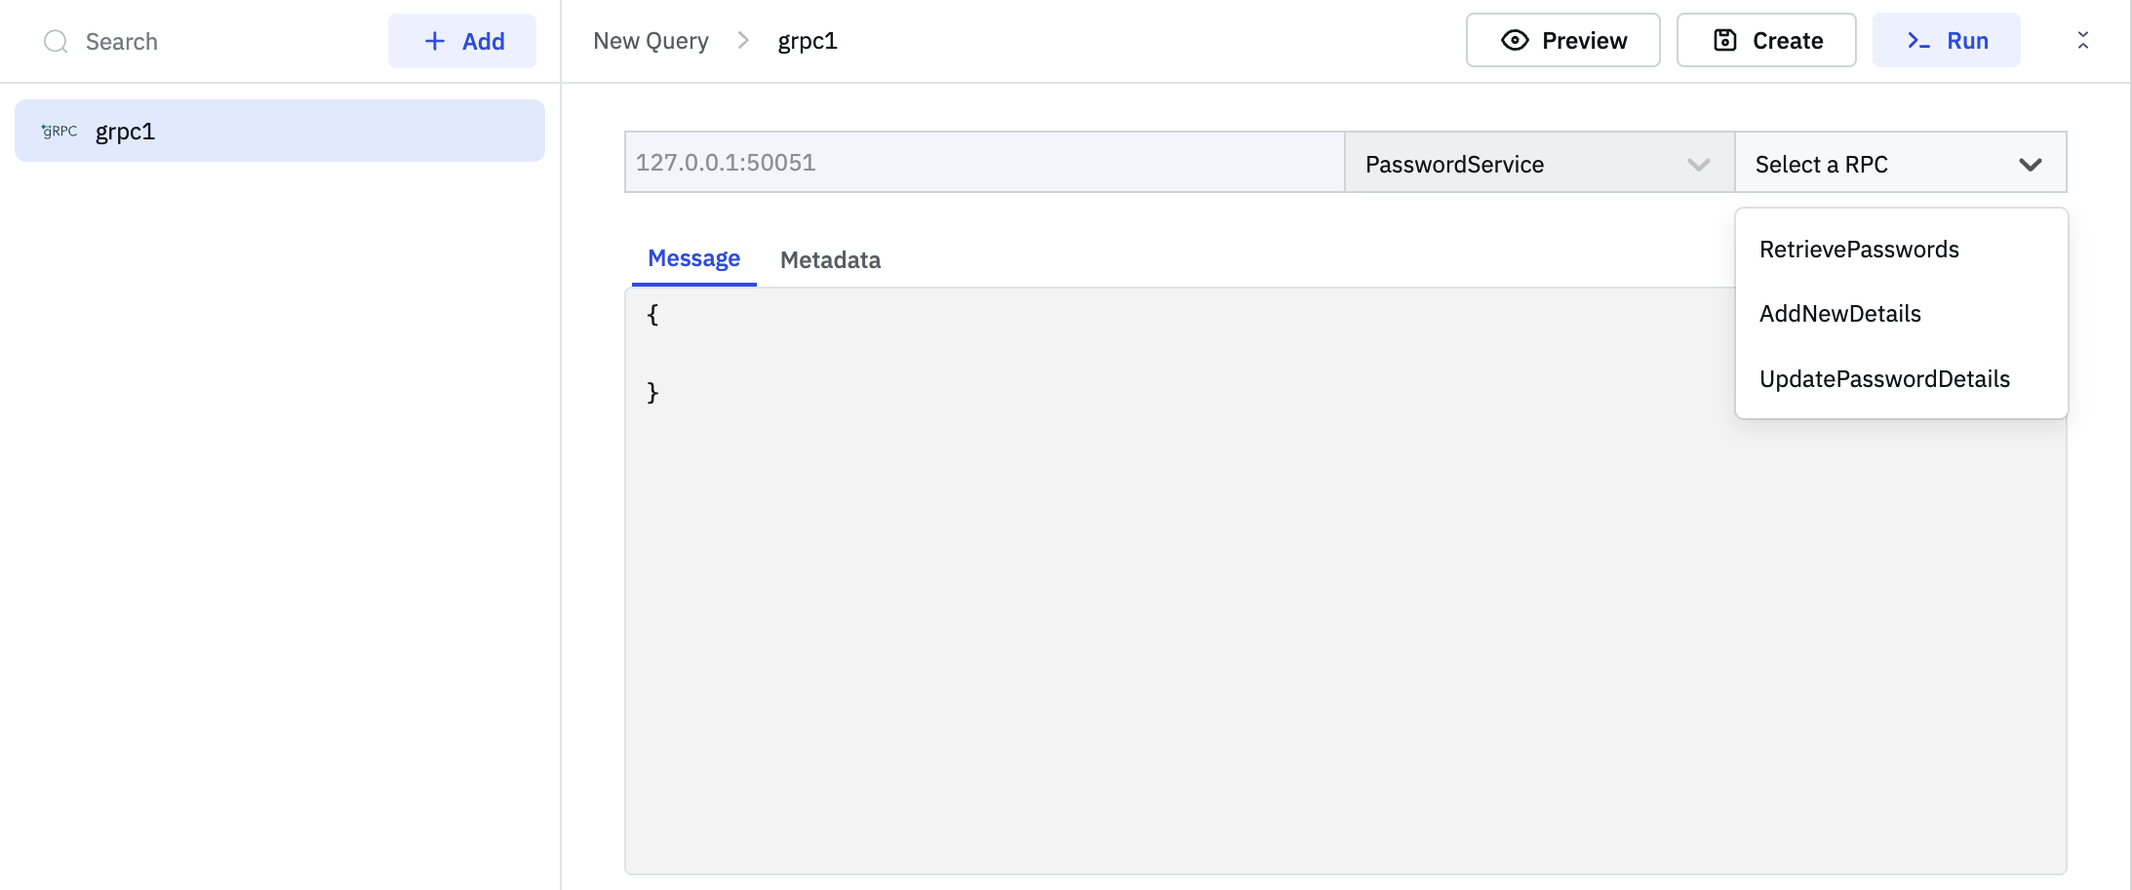Select the AddNewDetails RPC option
This screenshot has height=890, width=2132.
pos(1839,314)
